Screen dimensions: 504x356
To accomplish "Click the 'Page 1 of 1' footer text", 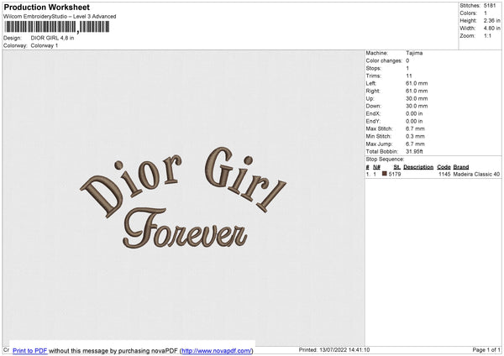I will (486, 349).
